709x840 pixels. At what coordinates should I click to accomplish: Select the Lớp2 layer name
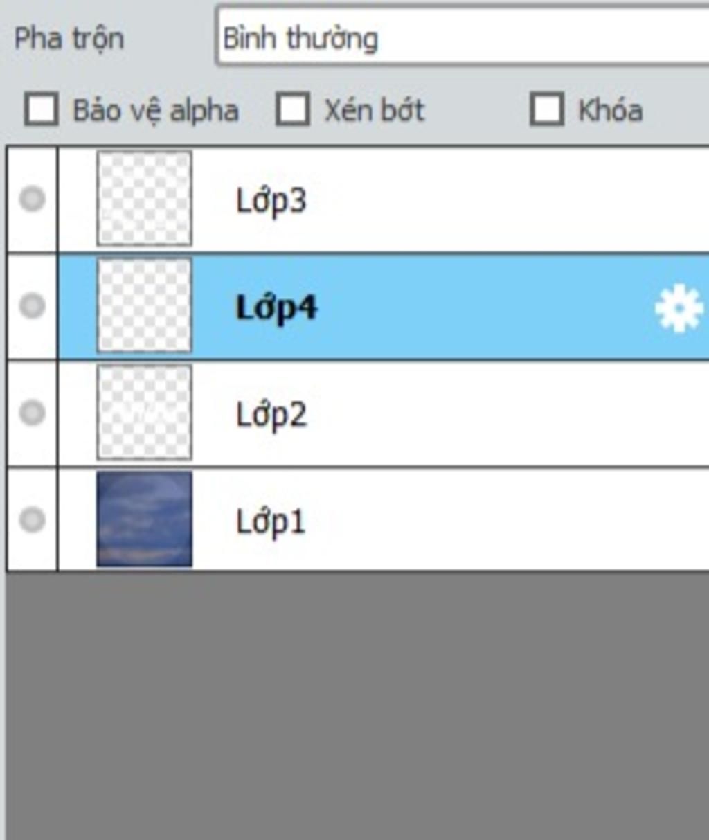point(271,415)
